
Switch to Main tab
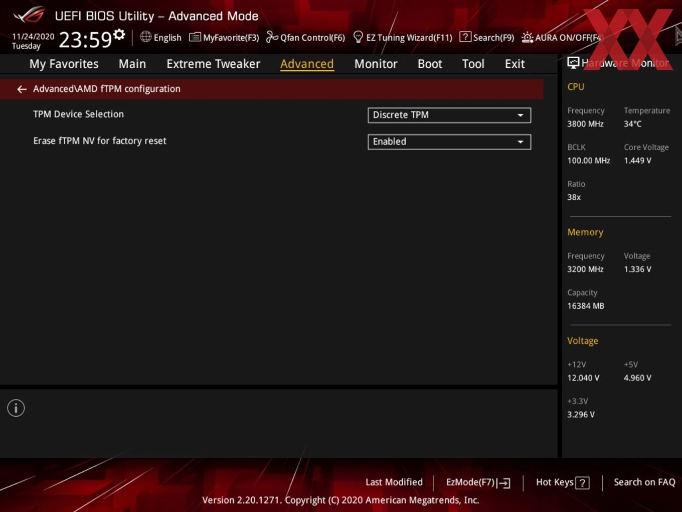tap(132, 64)
